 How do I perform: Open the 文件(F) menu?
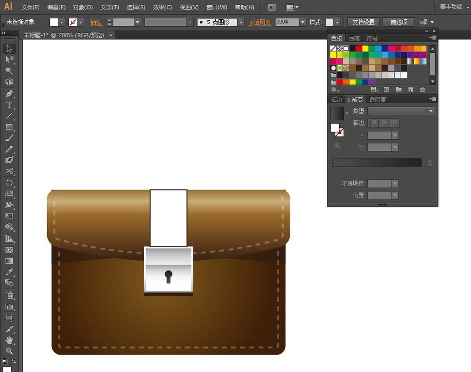(x=30, y=7)
